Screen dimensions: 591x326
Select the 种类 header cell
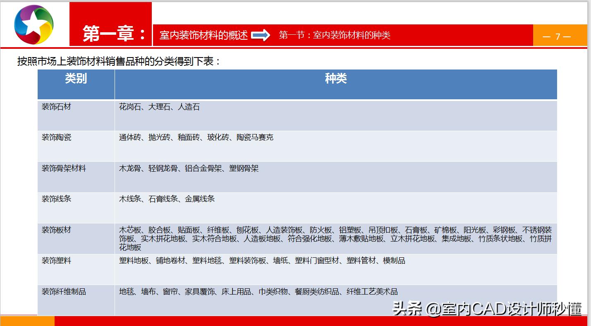[x=336, y=79]
